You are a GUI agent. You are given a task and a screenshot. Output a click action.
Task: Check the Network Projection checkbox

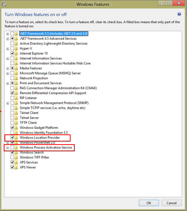click(12, 78)
